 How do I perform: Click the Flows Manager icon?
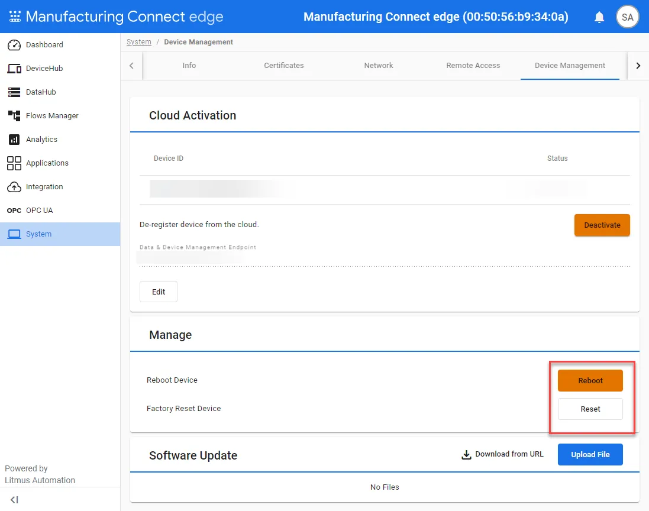coord(14,115)
